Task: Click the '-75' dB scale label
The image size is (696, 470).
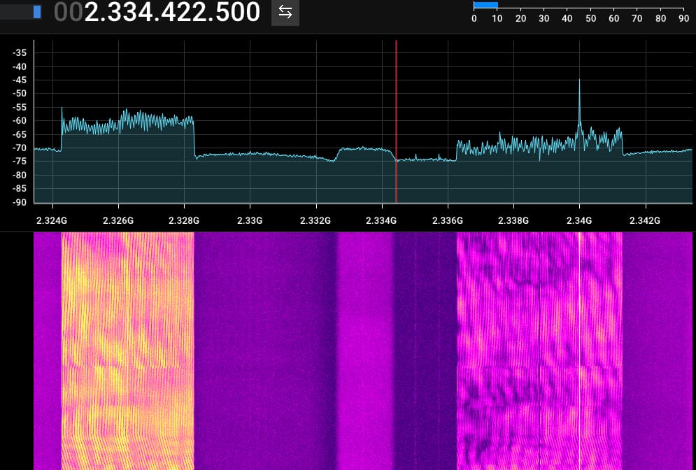Action: pyautogui.click(x=20, y=162)
